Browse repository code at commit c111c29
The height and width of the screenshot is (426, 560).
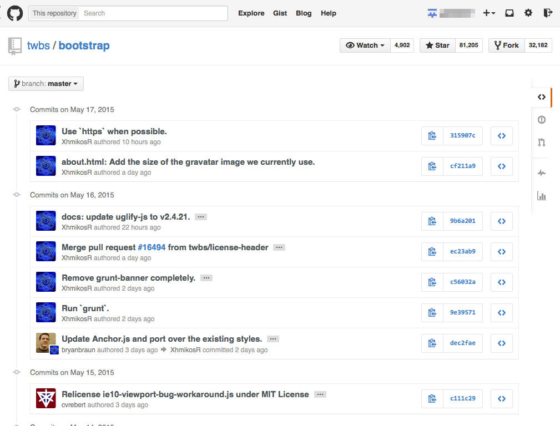501,398
